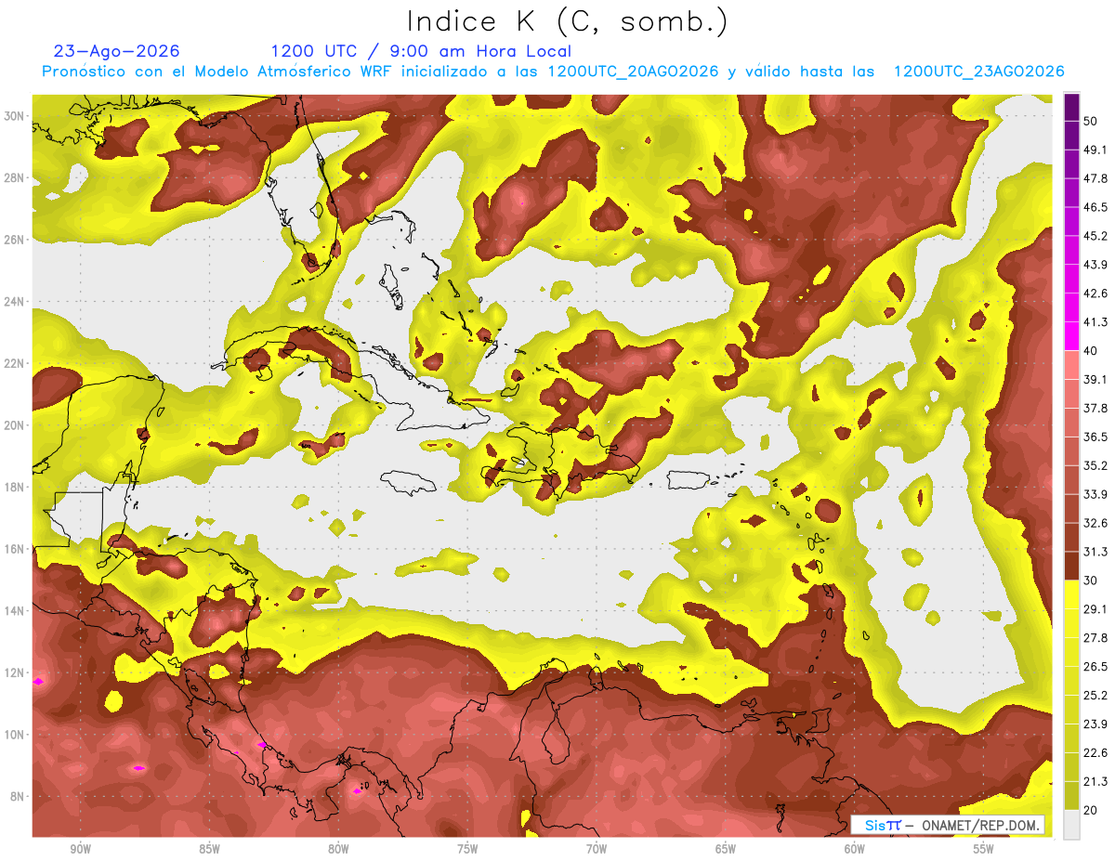
Task: Click the colorbar value 37.8
Action: 1095,408
